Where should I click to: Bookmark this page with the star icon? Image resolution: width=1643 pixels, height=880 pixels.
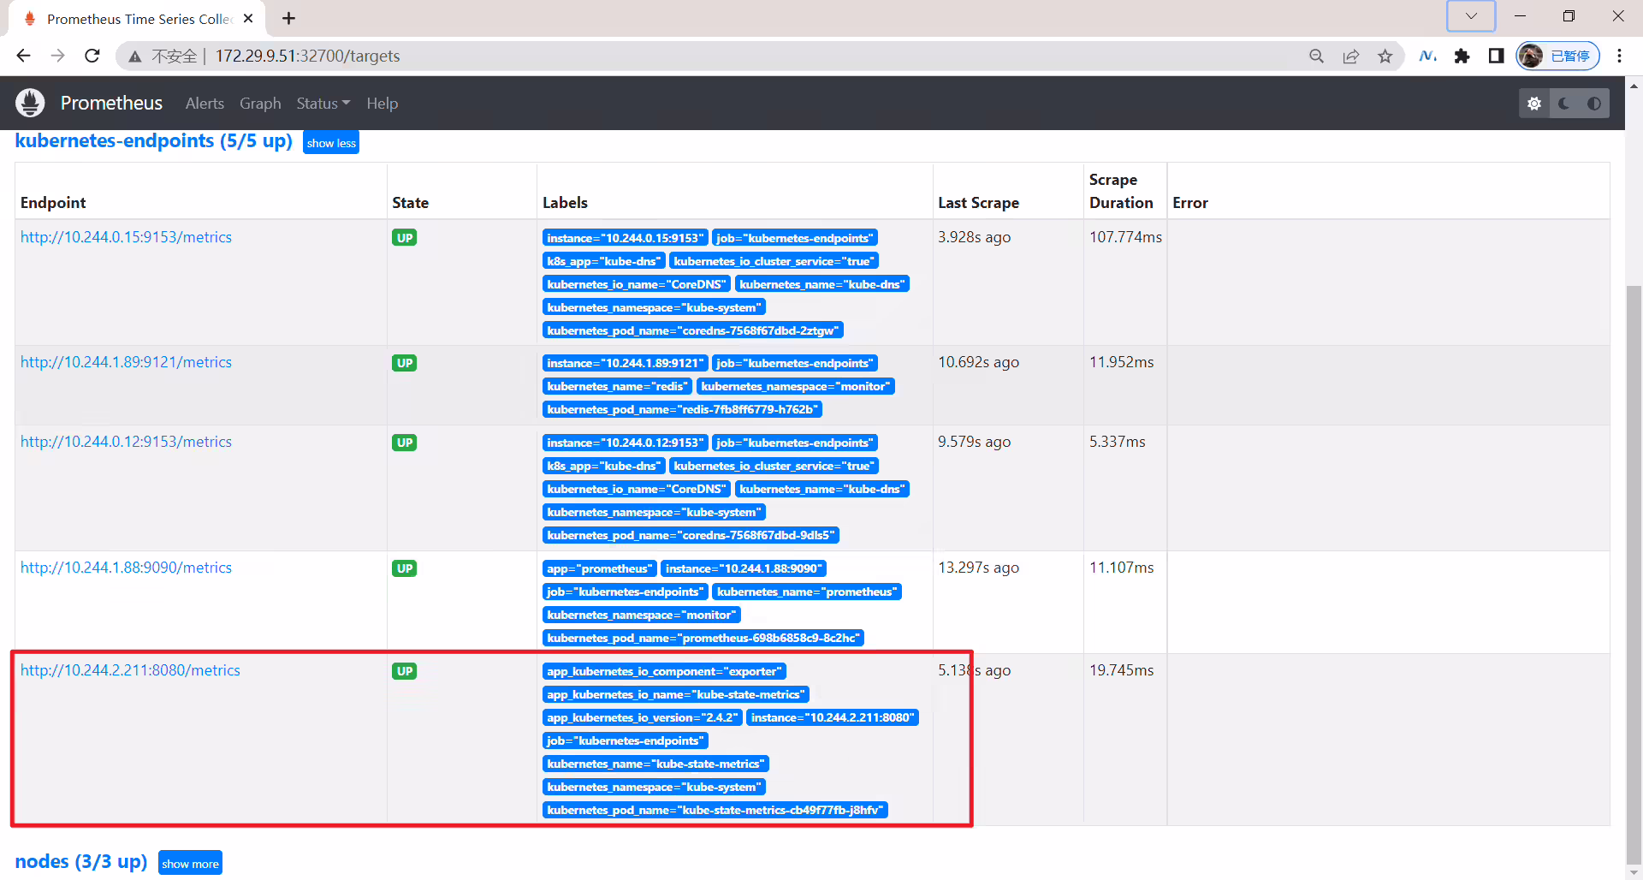click(x=1385, y=56)
